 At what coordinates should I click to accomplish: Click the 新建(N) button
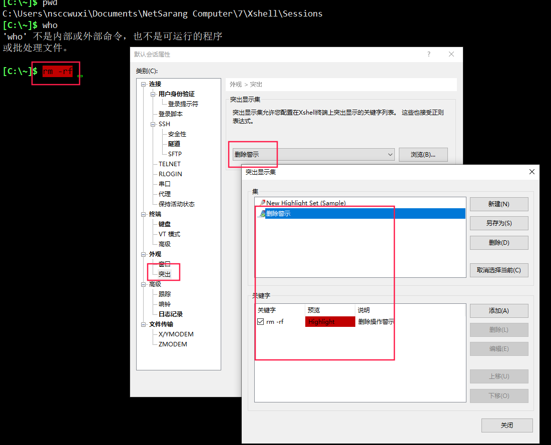click(499, 204)
